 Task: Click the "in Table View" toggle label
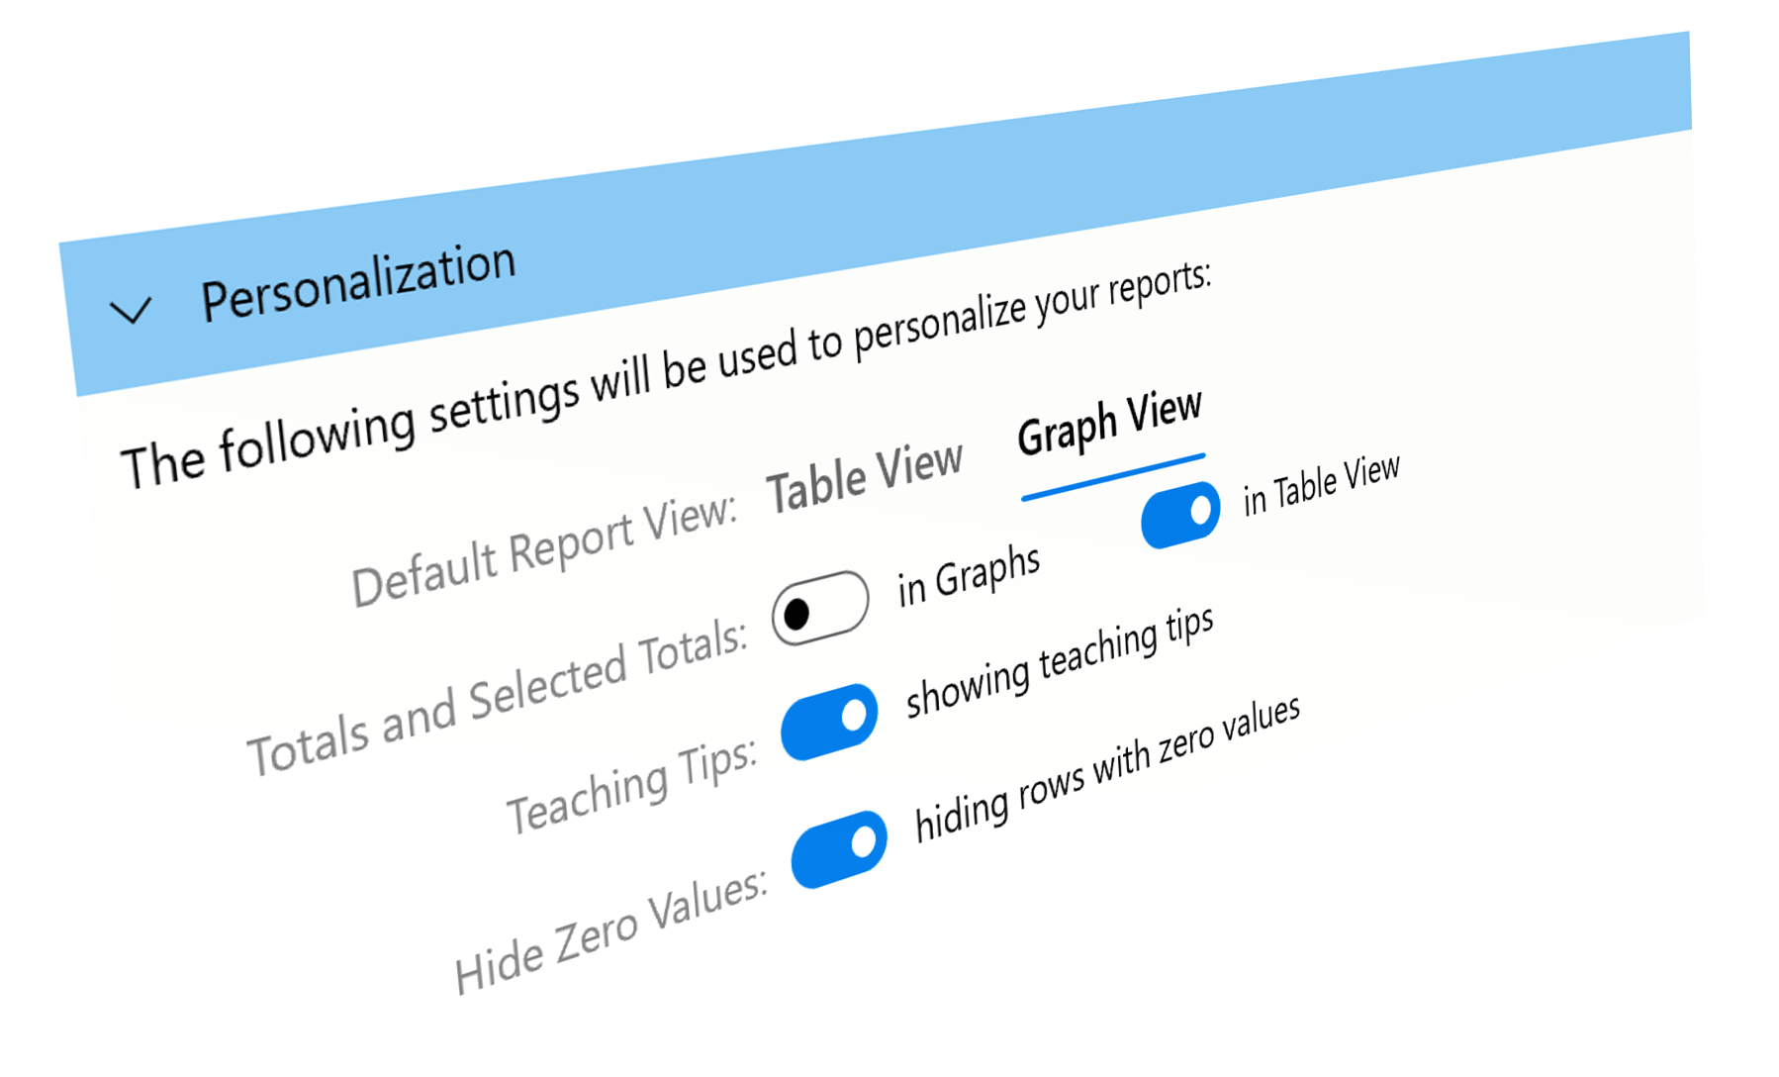pos(1321,485)
